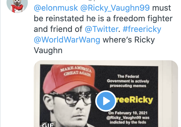Play the GIF with the blue play button
The image size is (181, 127).
106,101
